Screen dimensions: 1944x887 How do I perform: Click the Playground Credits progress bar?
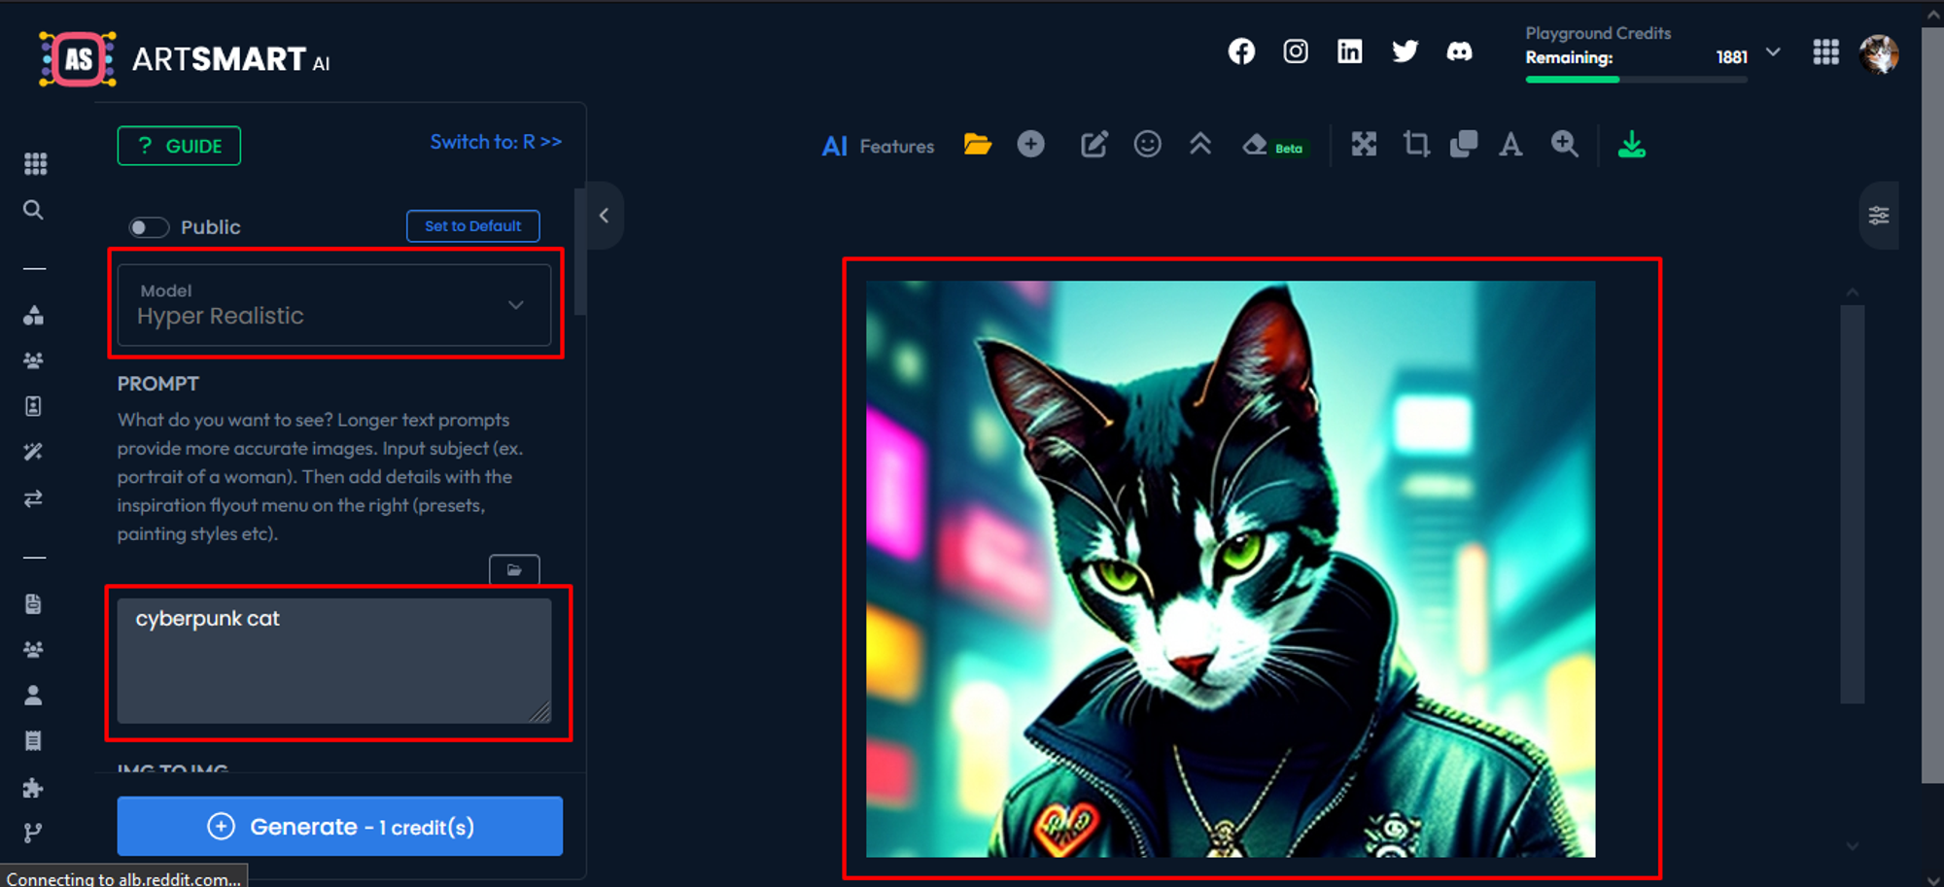[1637, 80]
